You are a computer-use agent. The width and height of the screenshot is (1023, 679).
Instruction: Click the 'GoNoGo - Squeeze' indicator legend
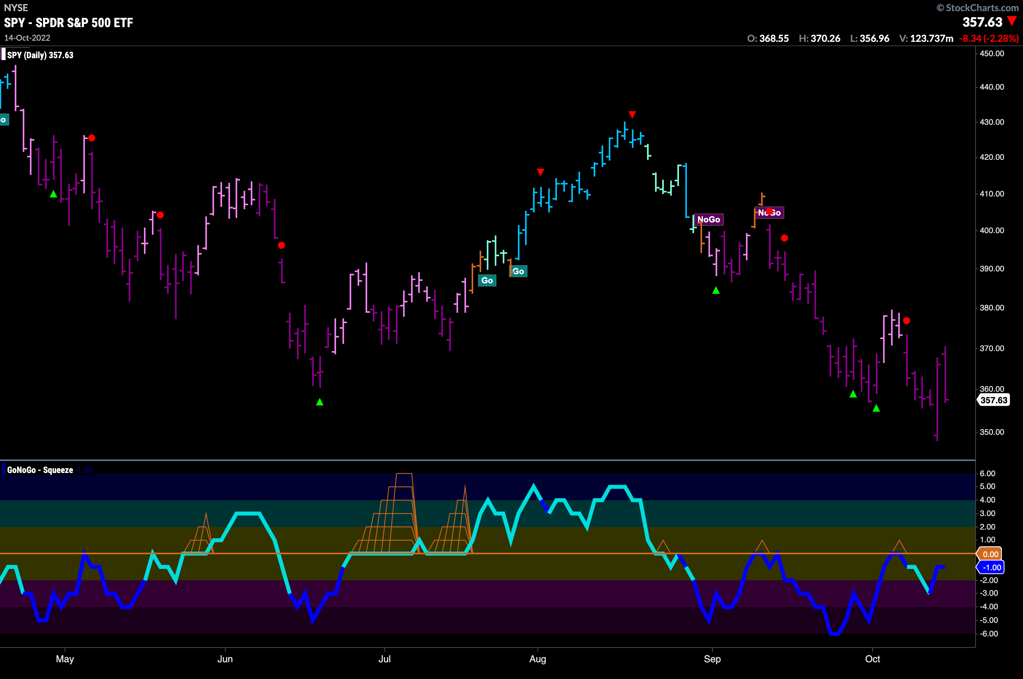click(x=40, y=470)
